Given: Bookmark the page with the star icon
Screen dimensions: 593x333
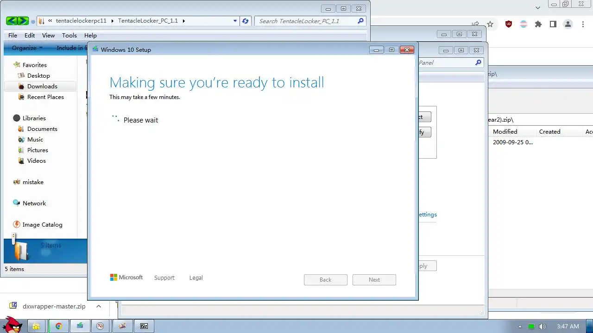Looking at the screenshot, I should point(490,24).
